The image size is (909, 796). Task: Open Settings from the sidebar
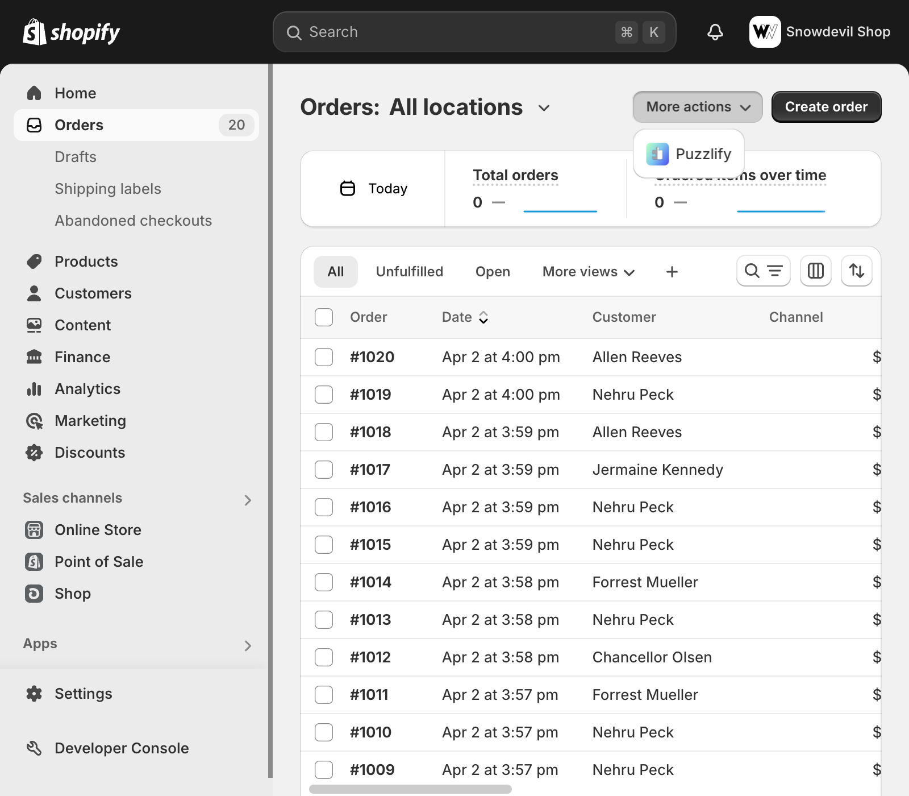(x=83, y=694)
